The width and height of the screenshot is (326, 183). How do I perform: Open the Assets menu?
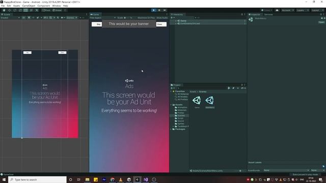pos(16,6)
